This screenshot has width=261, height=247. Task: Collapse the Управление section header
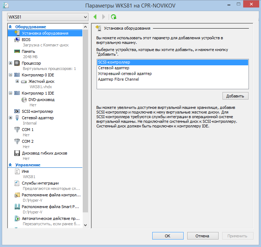tap(10, 165)
